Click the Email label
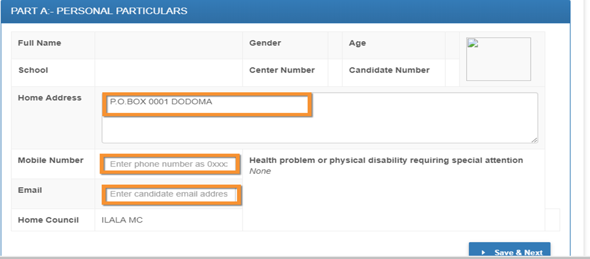This screenshot has height=259, width=590. (x=30, y=190)
